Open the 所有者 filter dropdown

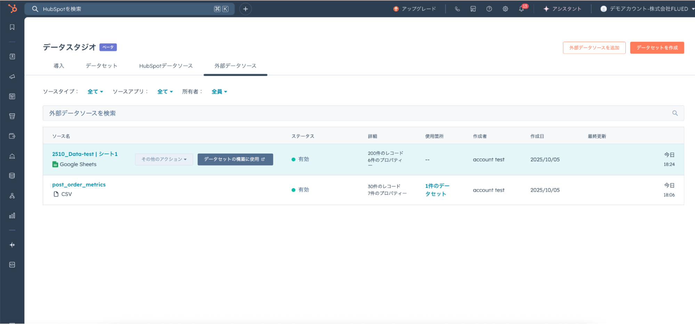219,92
